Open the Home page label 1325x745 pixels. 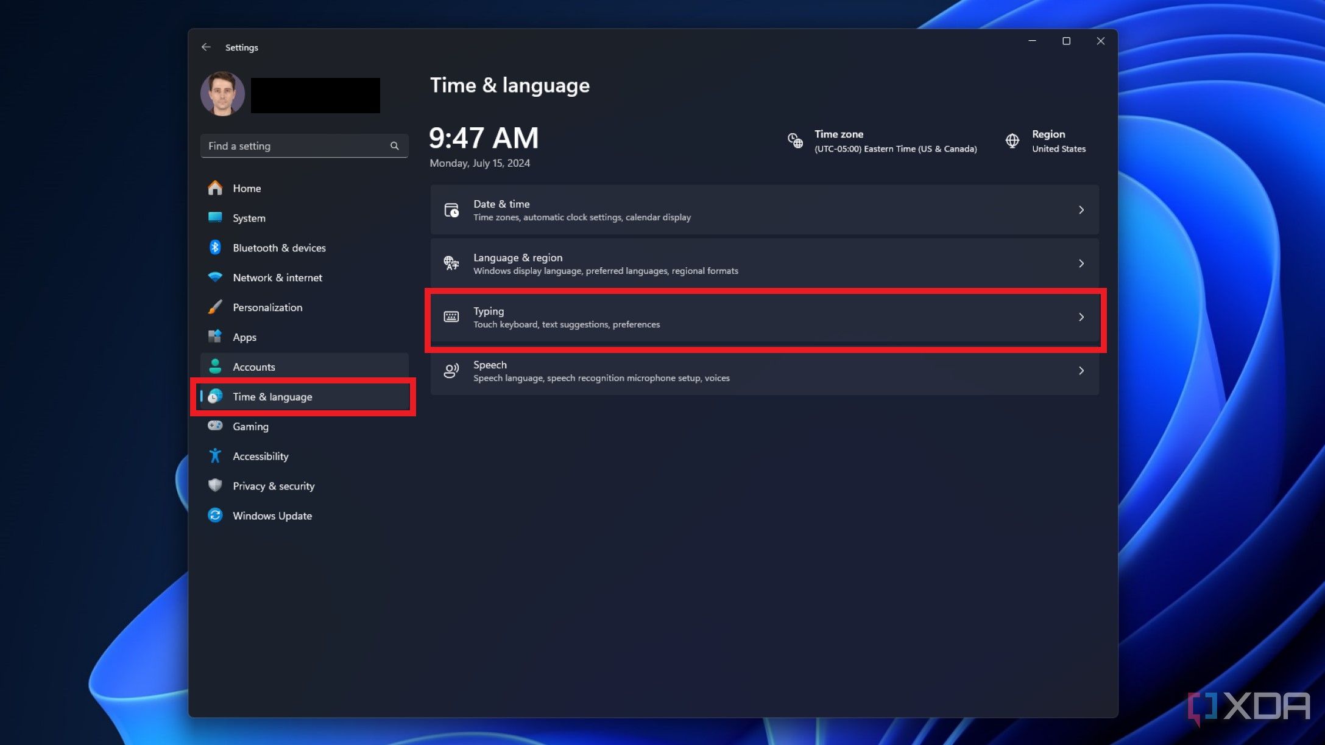pos(247,189)
